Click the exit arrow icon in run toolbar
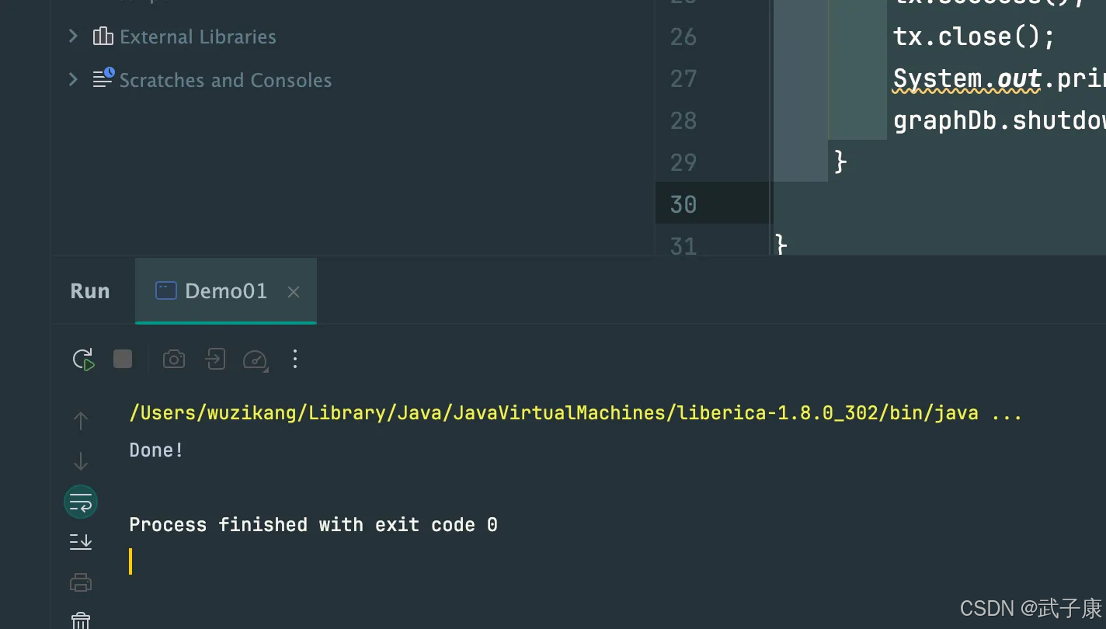The width and height of the screenshot is (1106, 629). pos(215,359)
